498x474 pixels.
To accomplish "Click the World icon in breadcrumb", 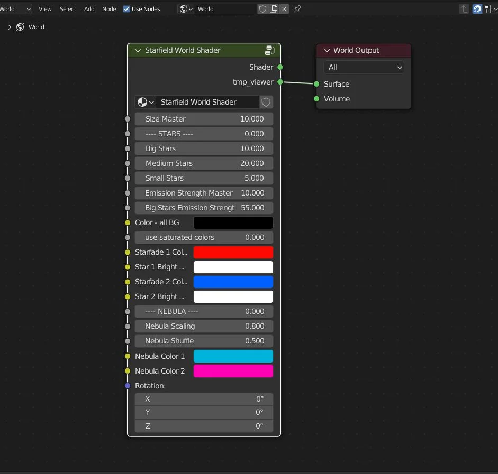I will click(20, 27).
